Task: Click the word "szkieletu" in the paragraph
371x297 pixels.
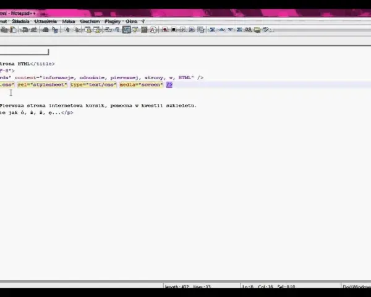Action: pos(181,106)
